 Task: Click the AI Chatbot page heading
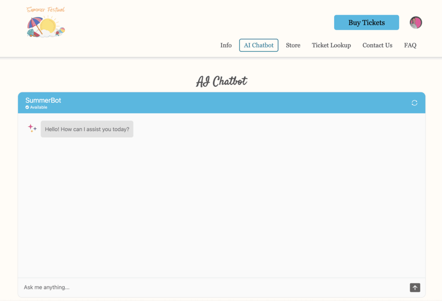[221, 81]
